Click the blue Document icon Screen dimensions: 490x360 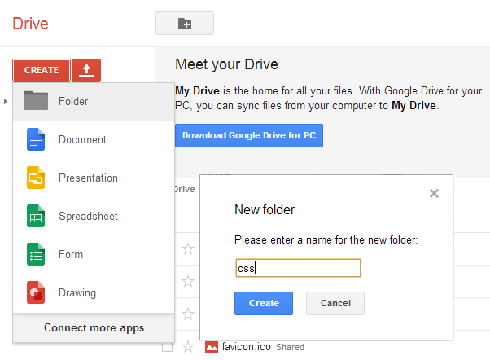pos(36,139)
